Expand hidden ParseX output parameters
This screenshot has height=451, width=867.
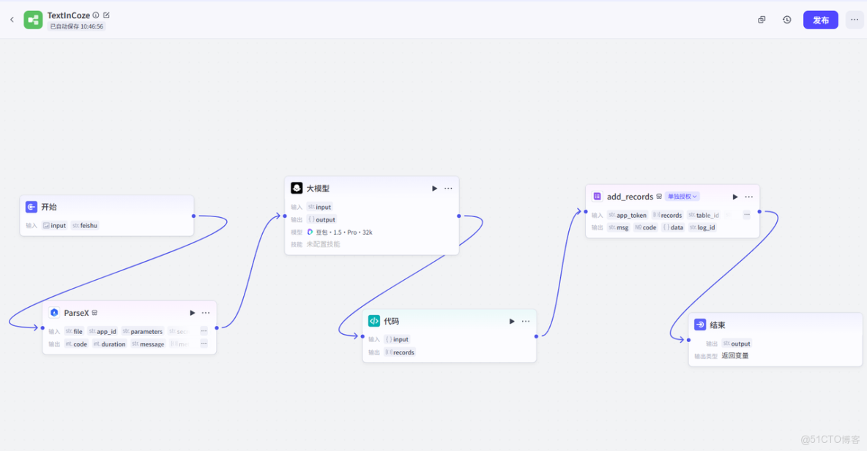point(204,344)
